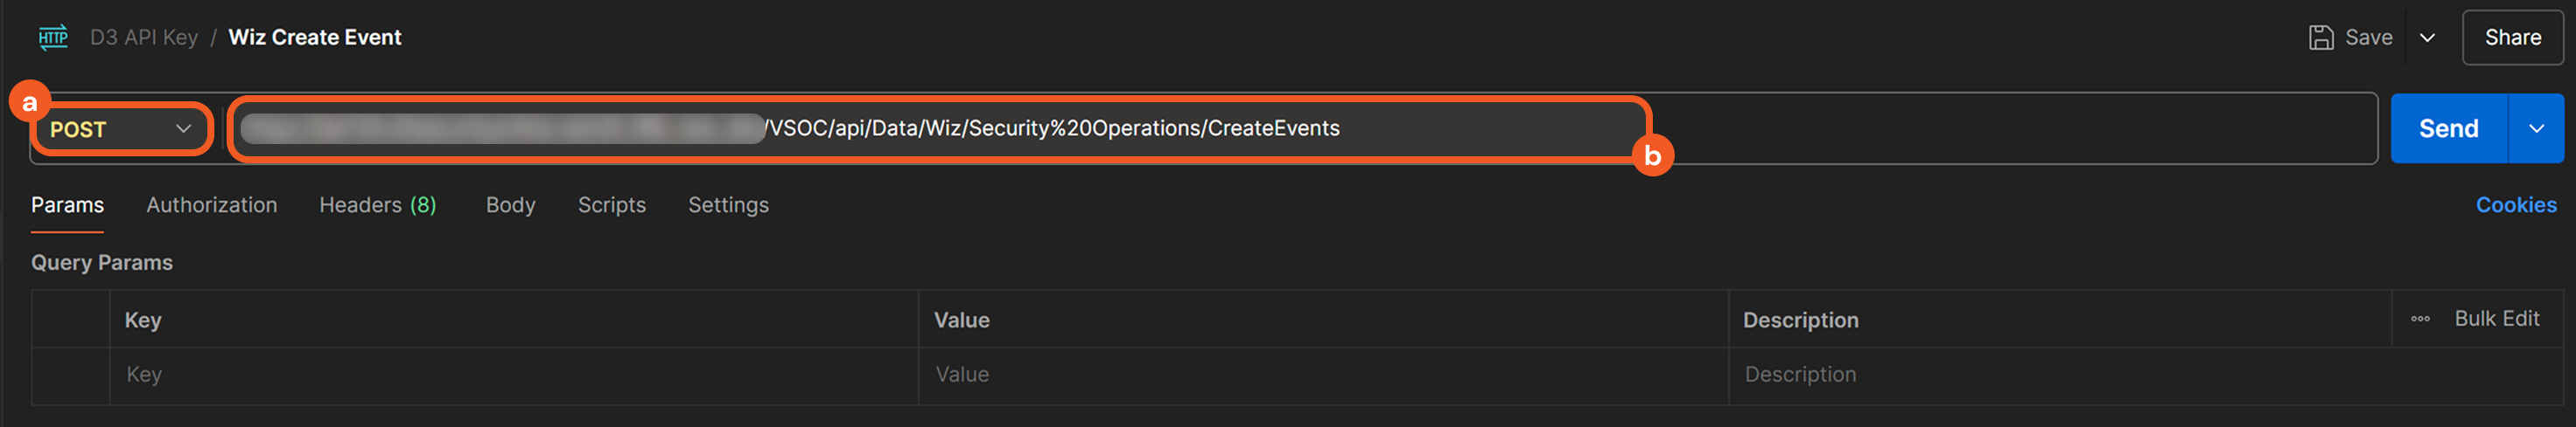Expand the Send button dropdown arrow

pos(2536,128)
